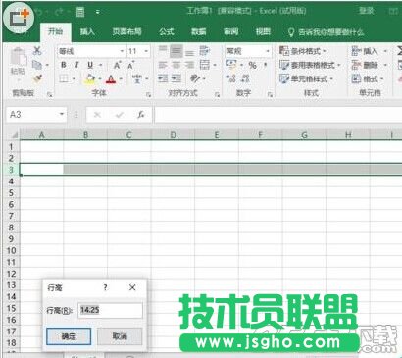Toggle center text horizontally

pos(176,65)
